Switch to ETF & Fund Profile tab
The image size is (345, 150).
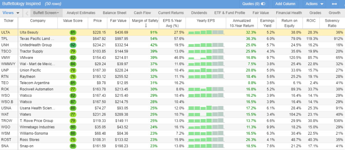coord(230,13)
